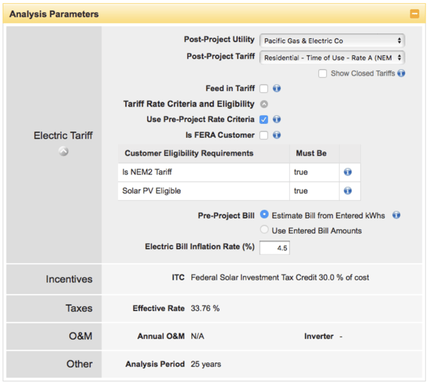
Task: Open info icon in Is NEM2 Tariff row
Action: pyautogui.click(x=348, y=172)
